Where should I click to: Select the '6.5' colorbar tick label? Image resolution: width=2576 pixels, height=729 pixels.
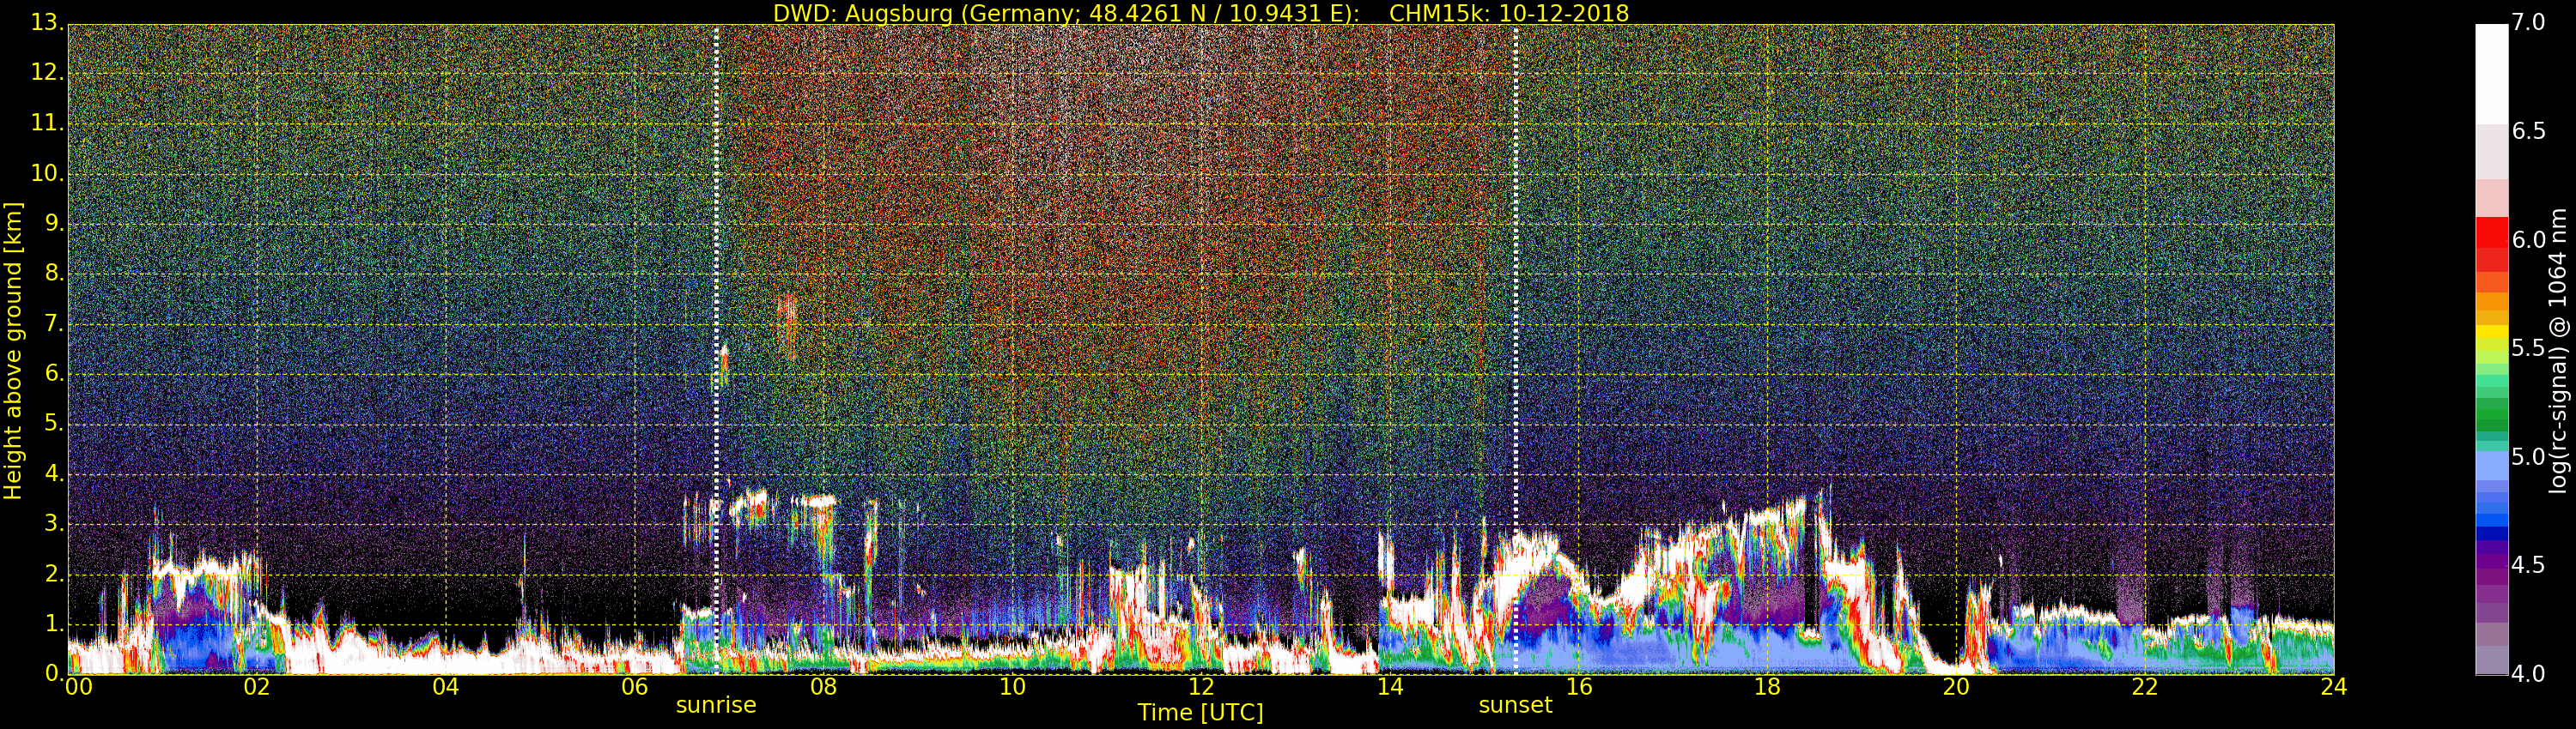(x=2528, y=132)
